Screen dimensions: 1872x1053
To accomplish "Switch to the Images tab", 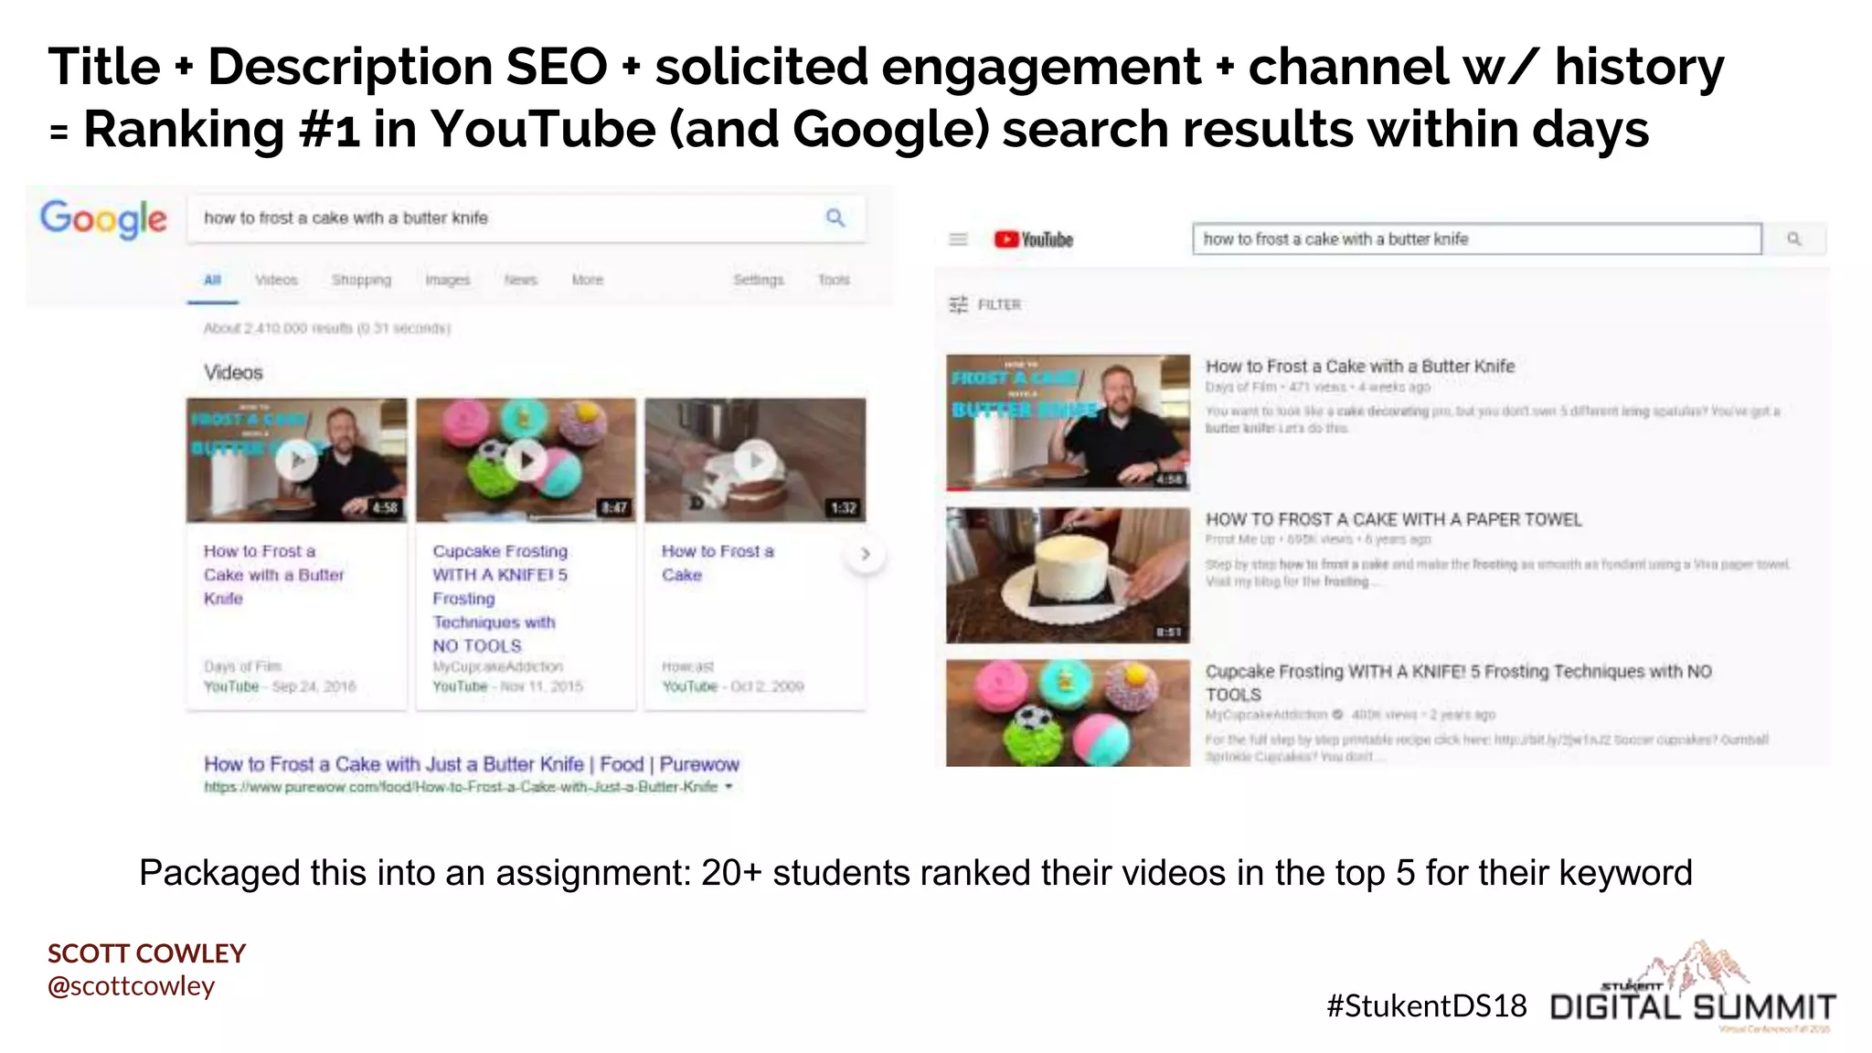I will click(447, 280).
